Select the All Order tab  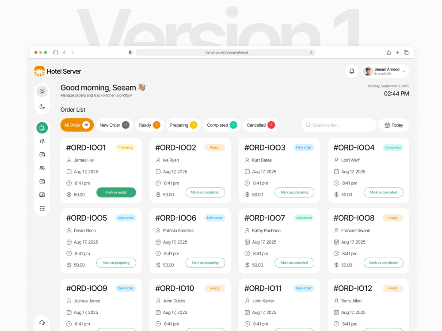point(77,125)
